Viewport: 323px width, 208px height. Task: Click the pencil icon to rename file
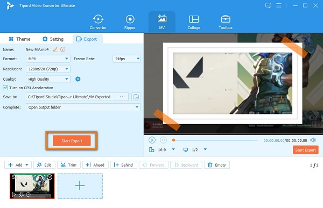[x=55, y=49]
